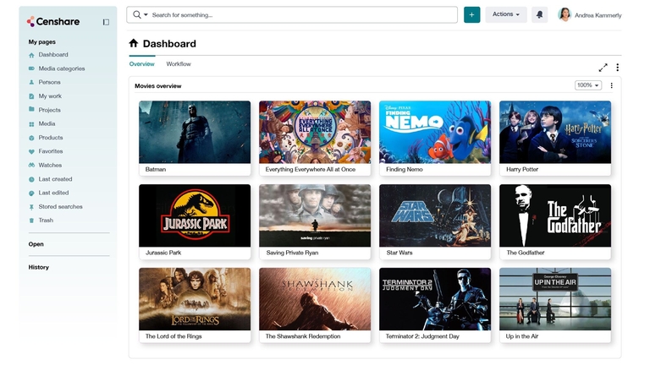Click the Media grid icon
Viewport: 650px width, 365px height.
pyautogui.click(x=31, y=123)
